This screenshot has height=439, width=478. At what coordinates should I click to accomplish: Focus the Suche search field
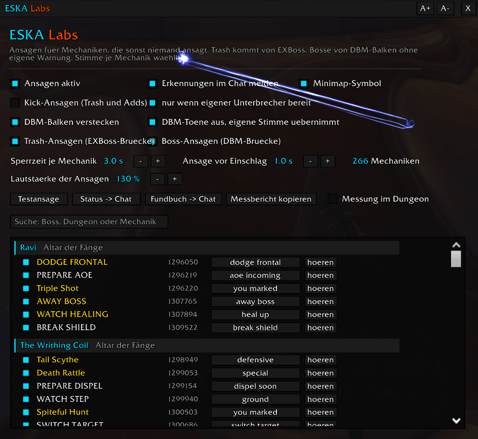(x=89, y=222)
